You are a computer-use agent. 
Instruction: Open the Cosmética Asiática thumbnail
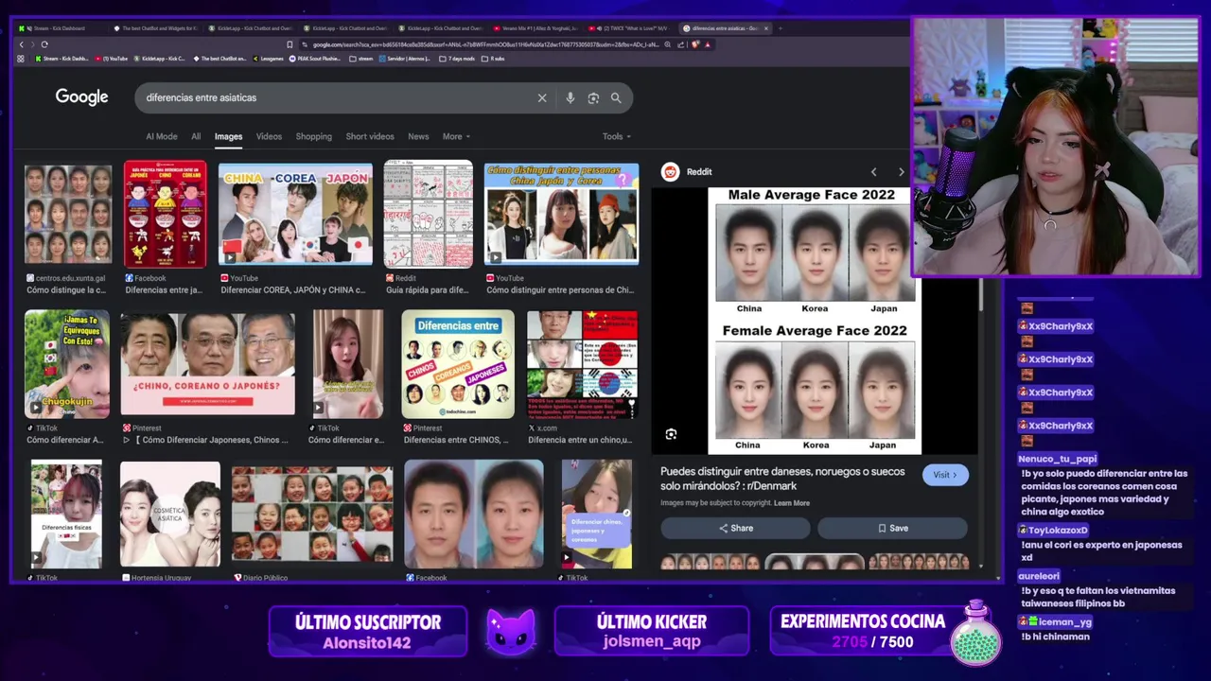click(170, 515)
